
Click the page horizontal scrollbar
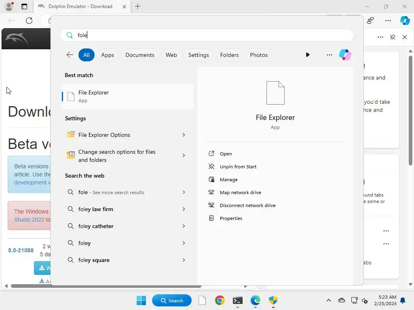coord(106,286)
